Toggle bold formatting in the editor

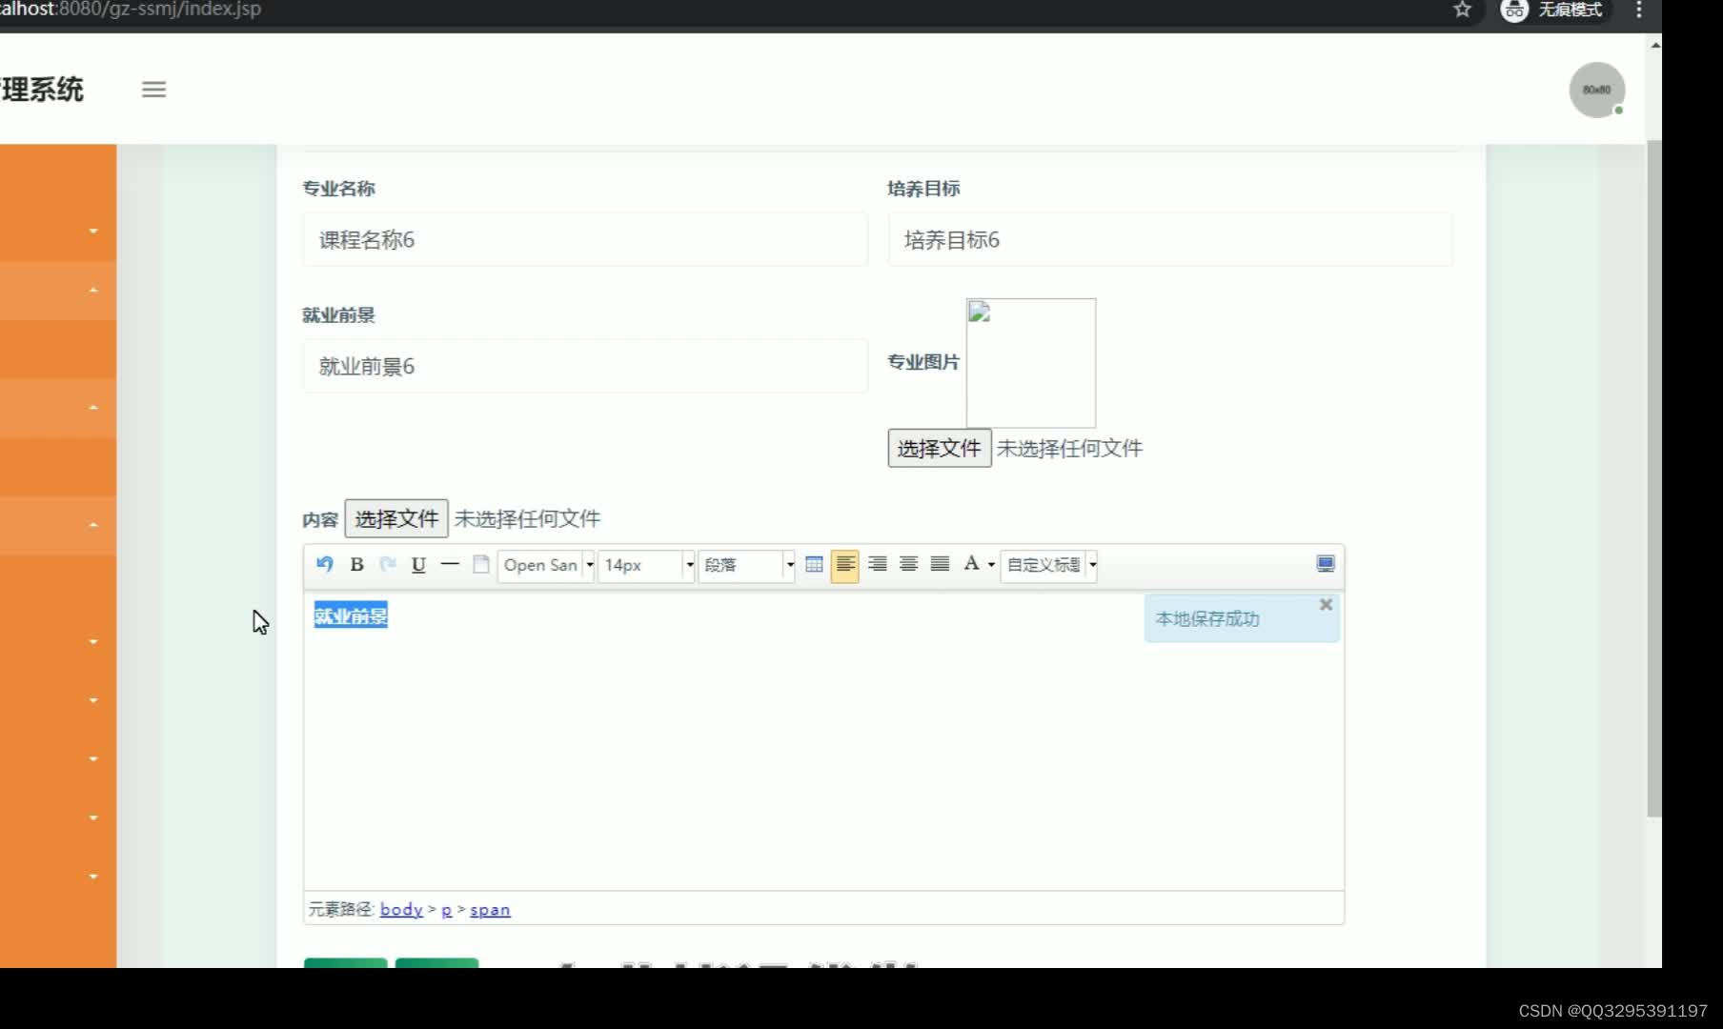[x=356, y=564]
